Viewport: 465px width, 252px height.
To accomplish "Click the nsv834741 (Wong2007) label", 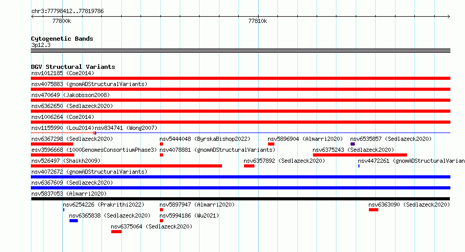I will [126, 128].
